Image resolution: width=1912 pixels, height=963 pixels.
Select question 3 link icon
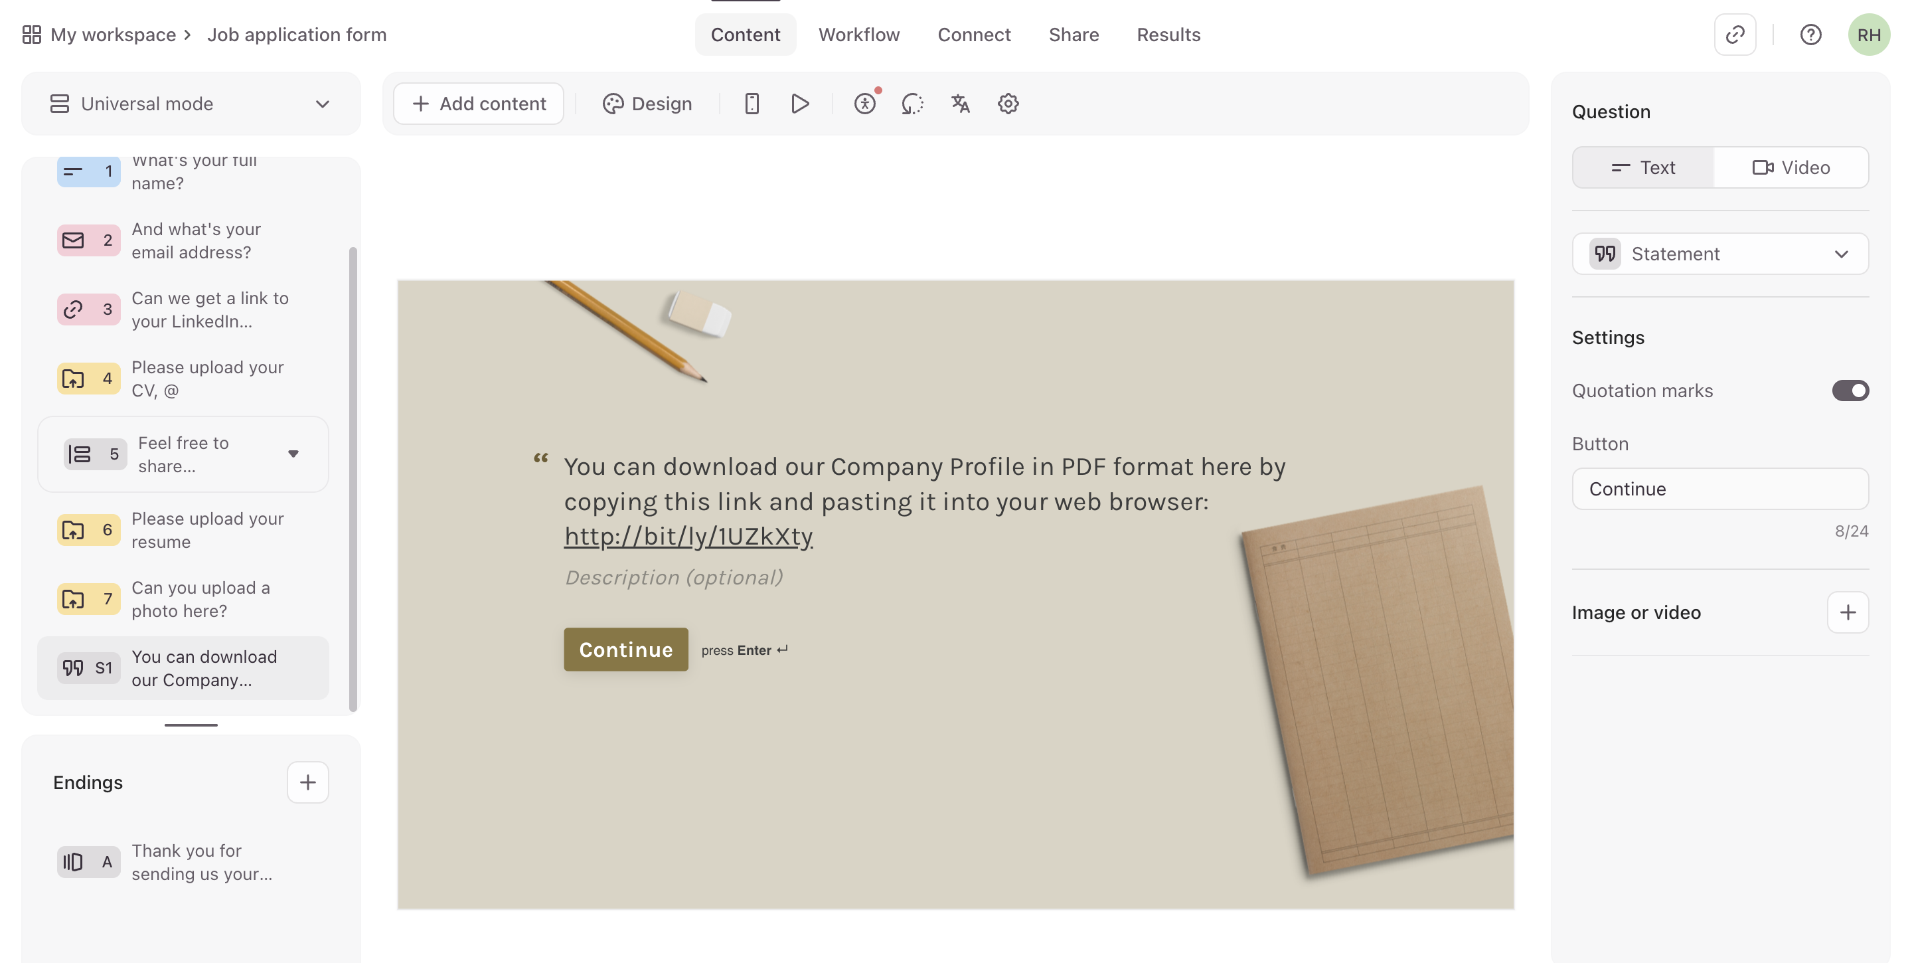[88, 309]
